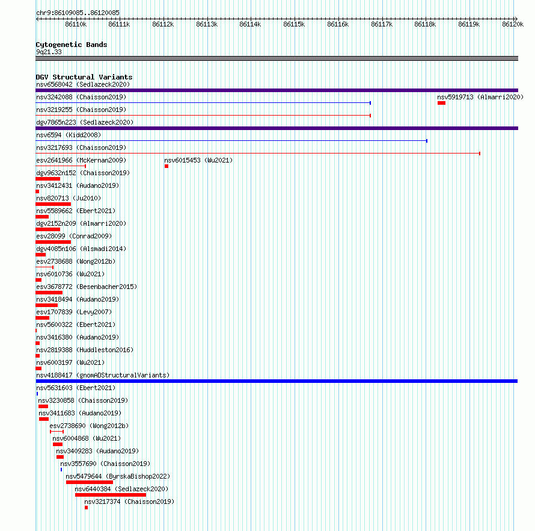Screen dimensions: 535x531
Task: Click the red line under nsv3217693
Action: [x=258, y=154]
